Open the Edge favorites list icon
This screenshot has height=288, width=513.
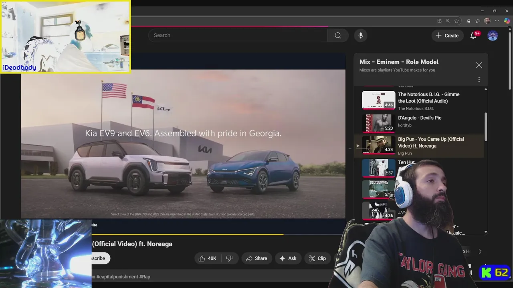[478, 21]
